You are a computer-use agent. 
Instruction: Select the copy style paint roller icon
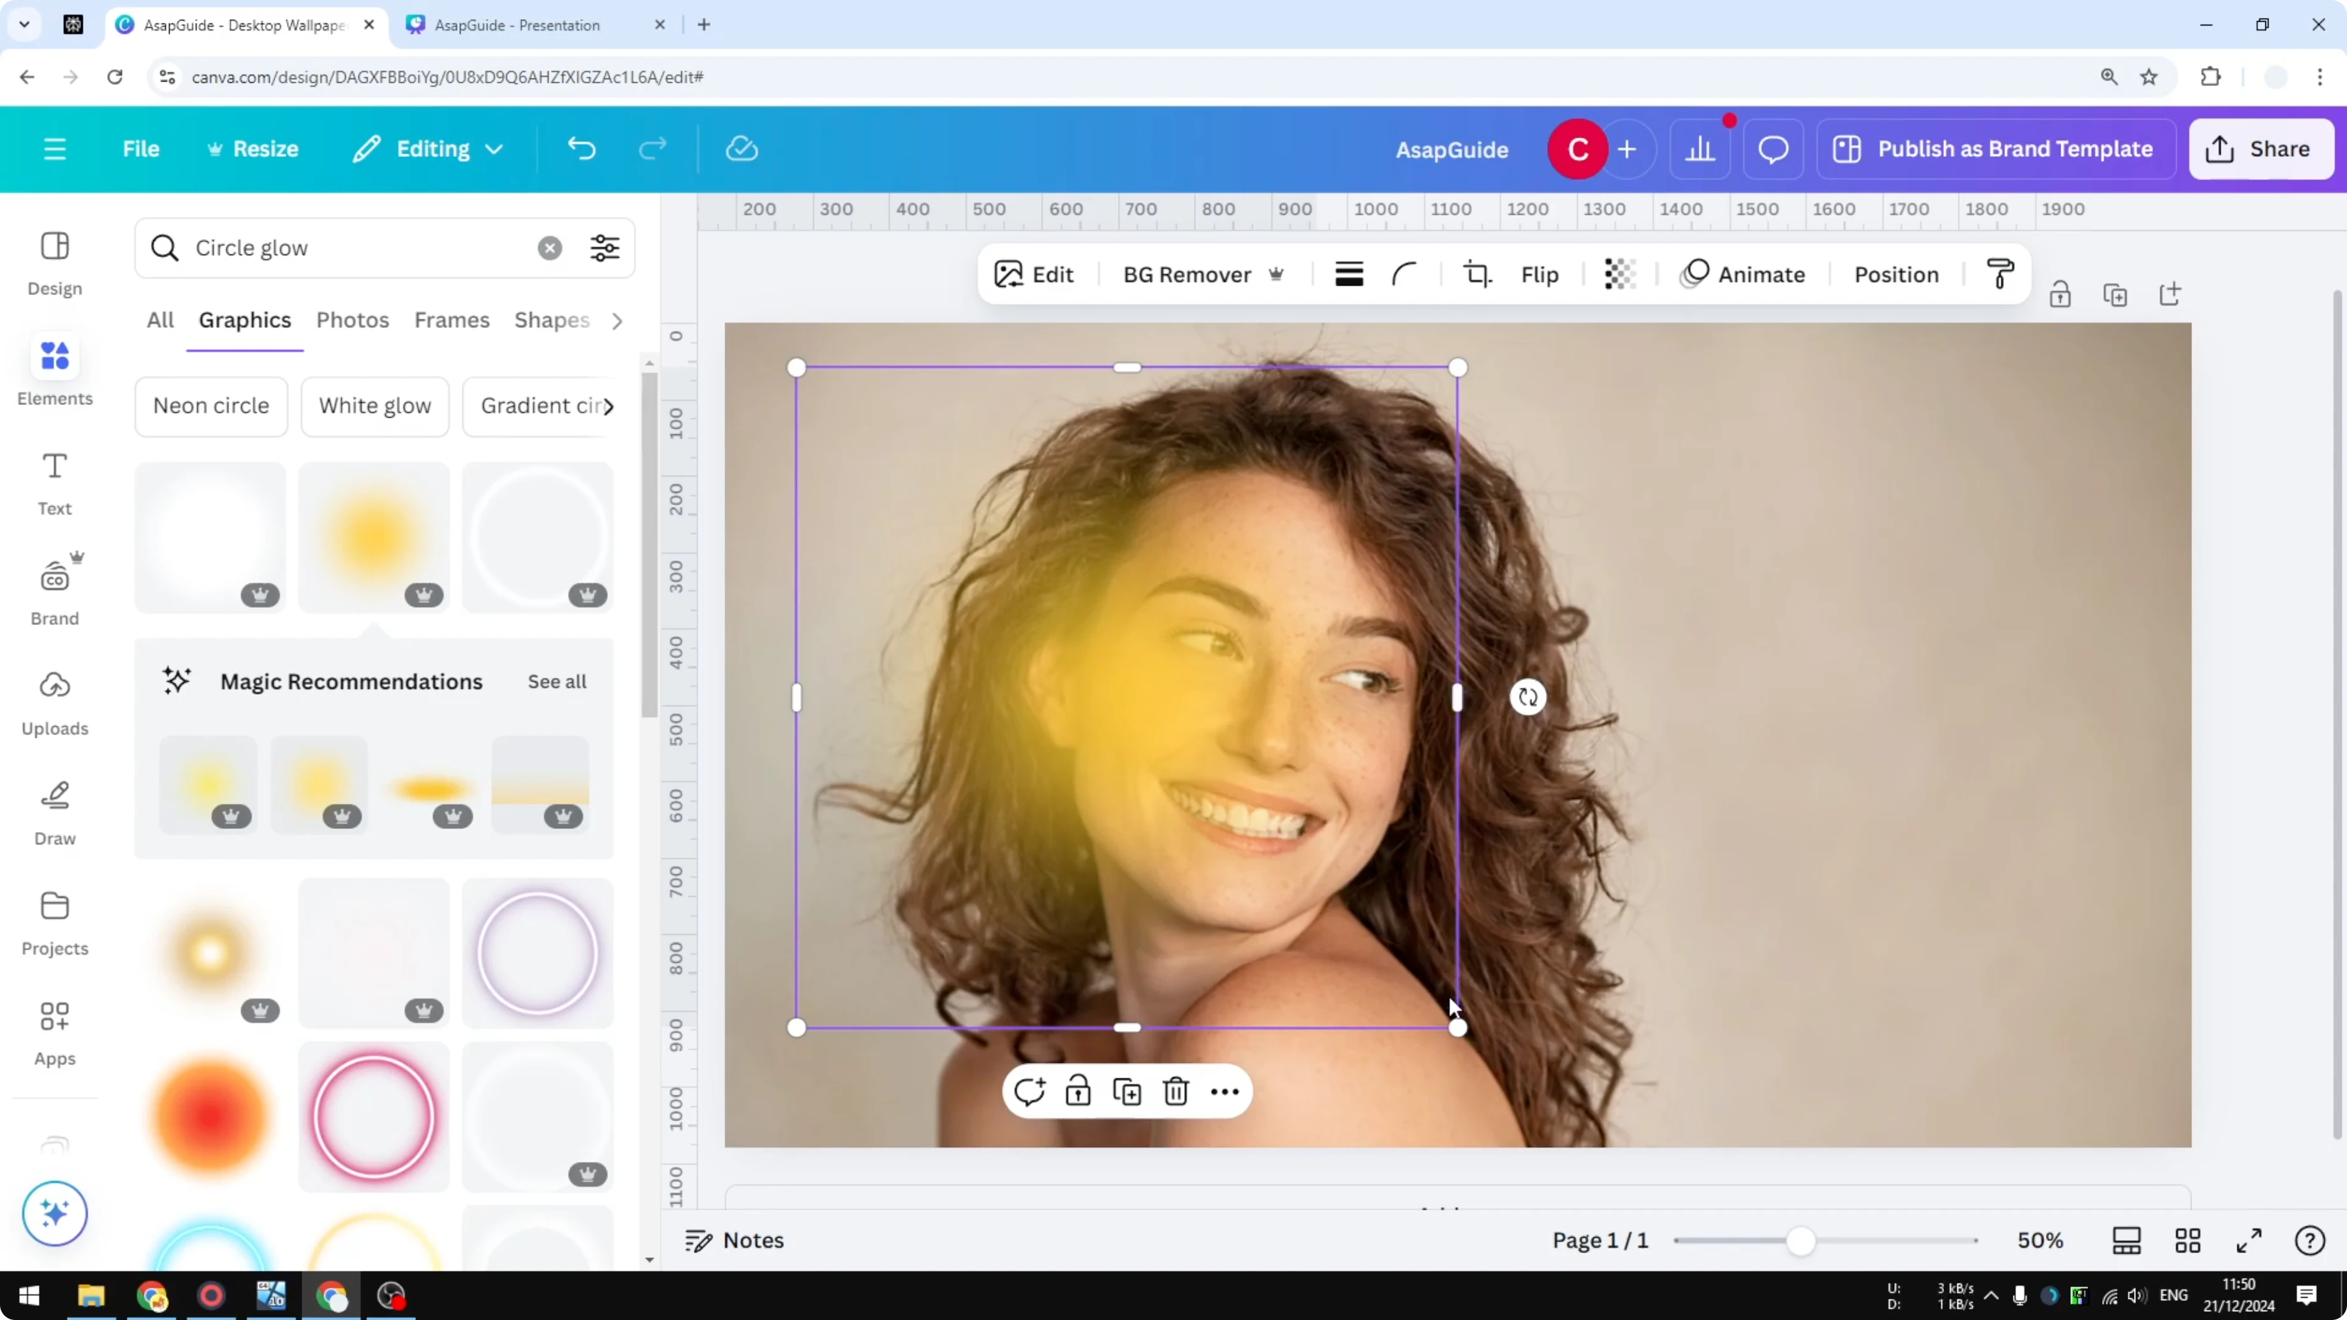point(2000,274)
